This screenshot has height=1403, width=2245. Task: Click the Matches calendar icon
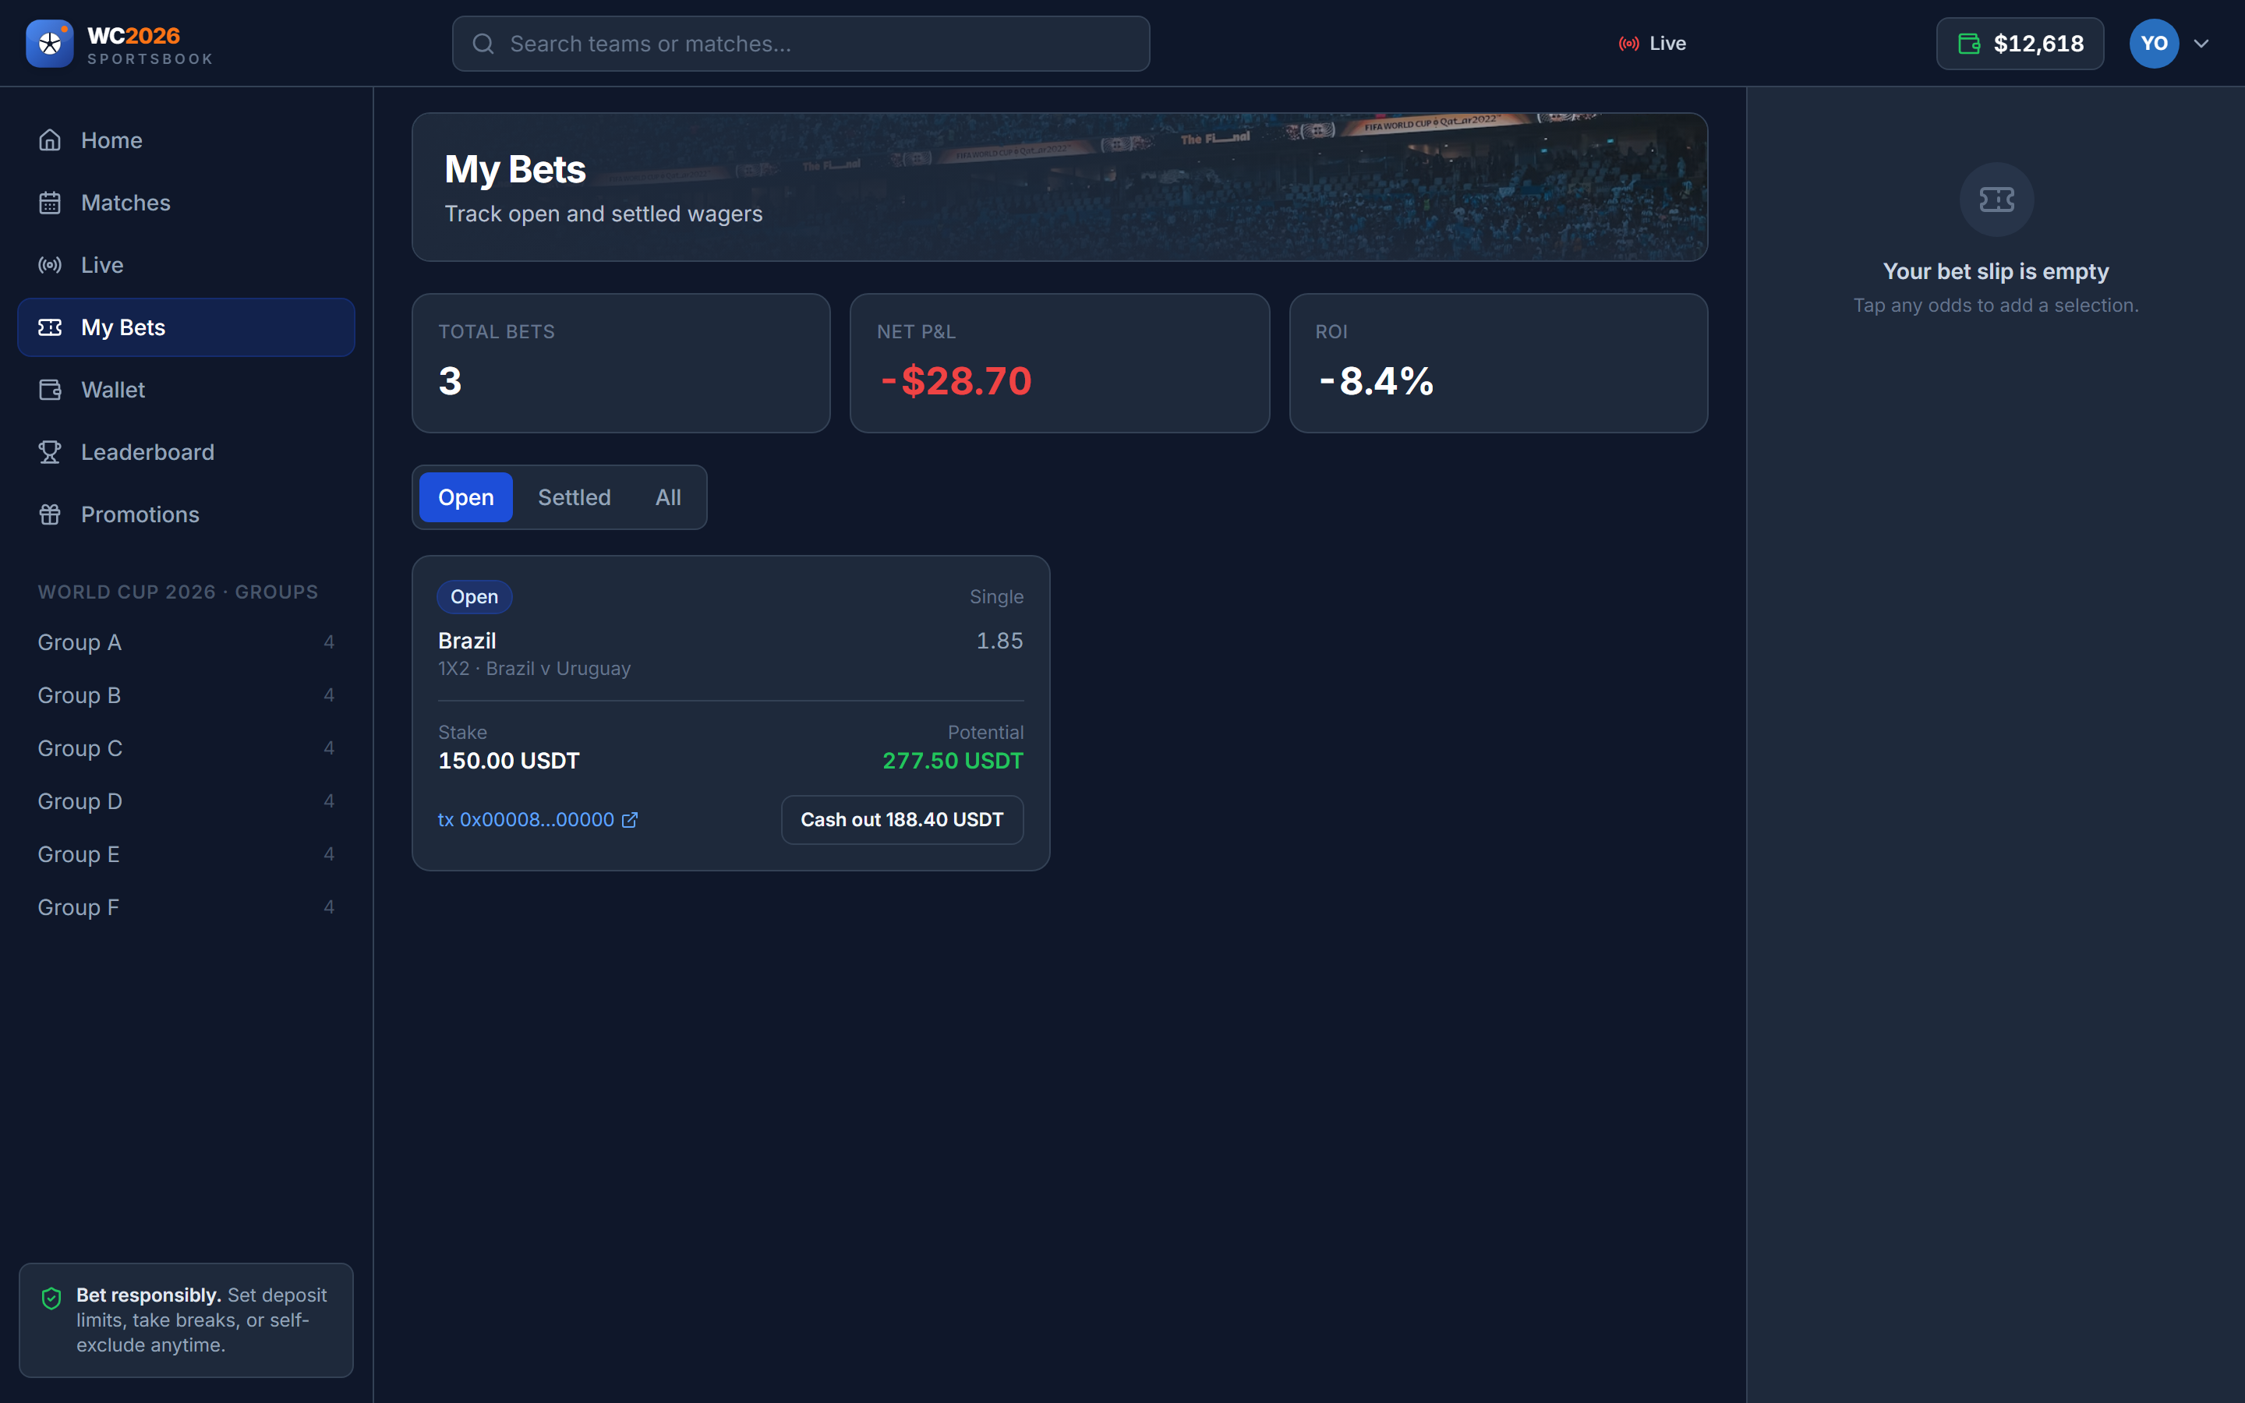50,203
